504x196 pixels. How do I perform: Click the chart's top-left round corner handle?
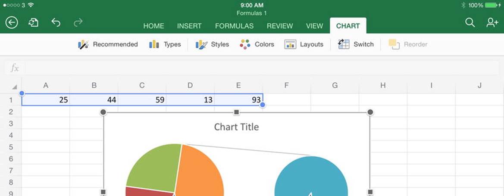[x=103, y=112]
